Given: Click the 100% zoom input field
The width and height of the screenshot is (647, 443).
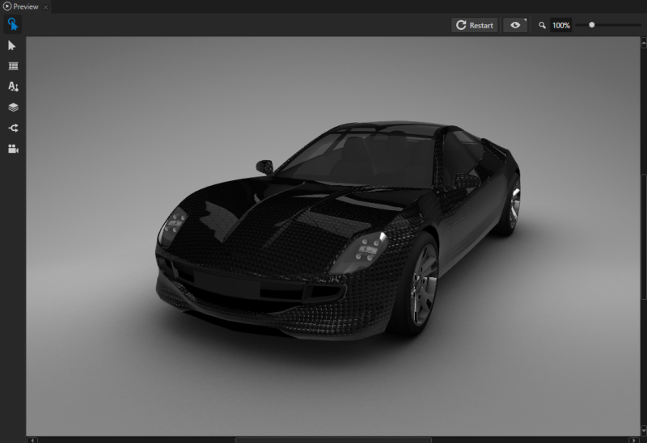Looking at the screenshot, I should point(561,26).
